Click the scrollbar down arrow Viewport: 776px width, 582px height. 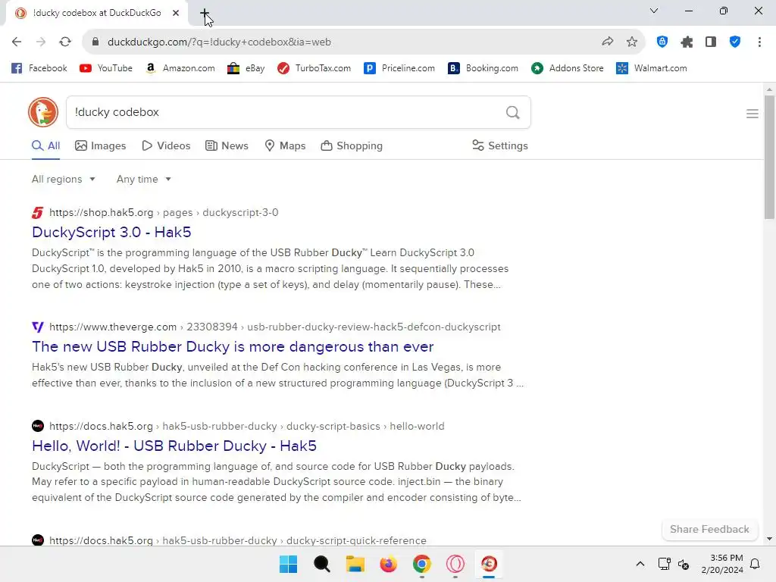pos(769,539)
